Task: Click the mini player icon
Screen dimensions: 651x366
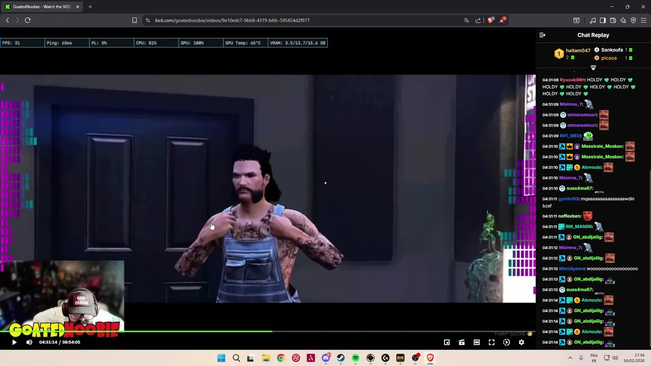Action: 447,342
